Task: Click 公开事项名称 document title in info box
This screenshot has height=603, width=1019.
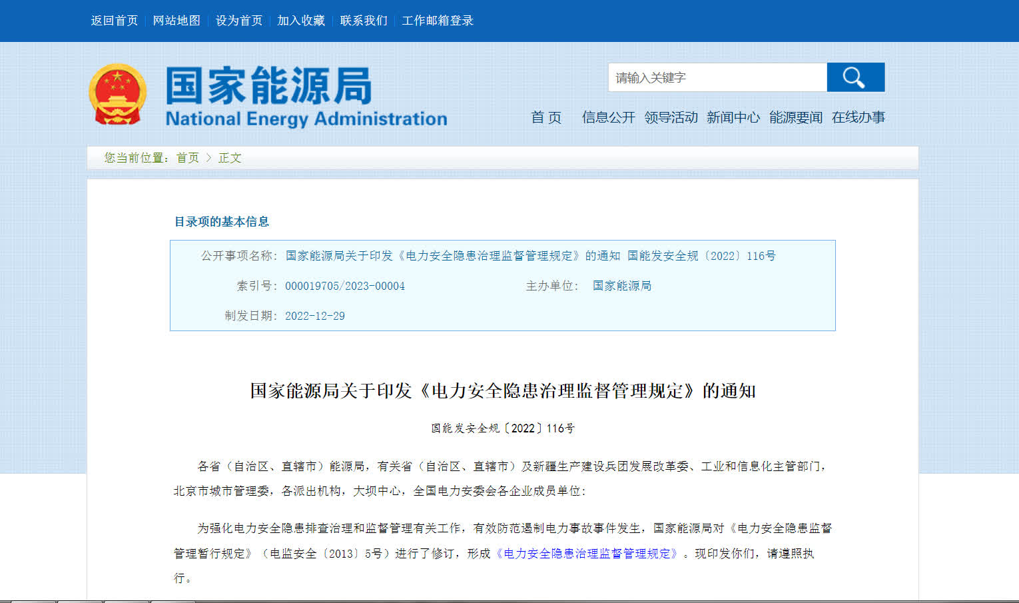Action: [531, 256]
